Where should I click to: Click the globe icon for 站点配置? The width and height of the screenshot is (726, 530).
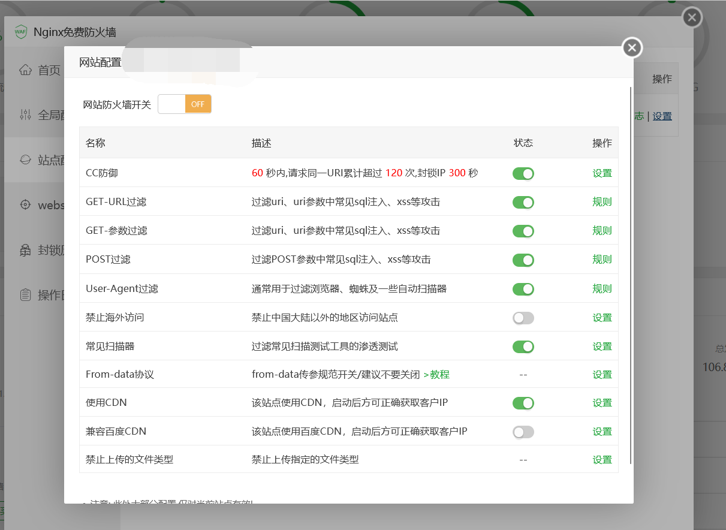(25, 160)
